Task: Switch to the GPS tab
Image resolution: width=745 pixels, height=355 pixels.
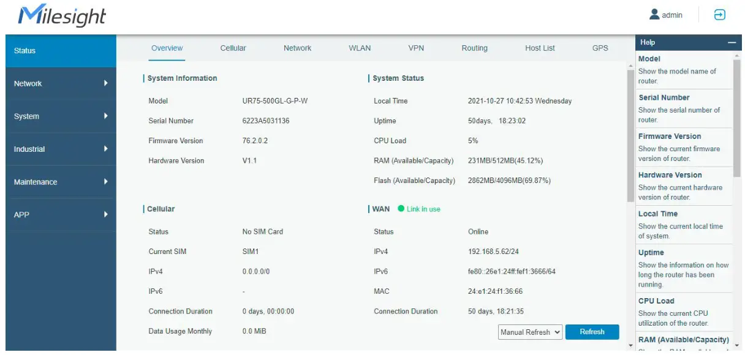Action: tap(600, 48)
